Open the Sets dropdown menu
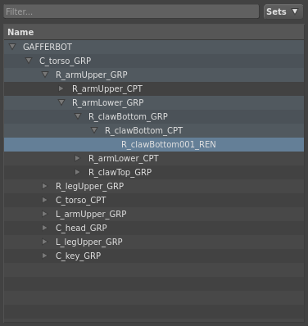Screen dimensions: 308x326 coord(283,11)
